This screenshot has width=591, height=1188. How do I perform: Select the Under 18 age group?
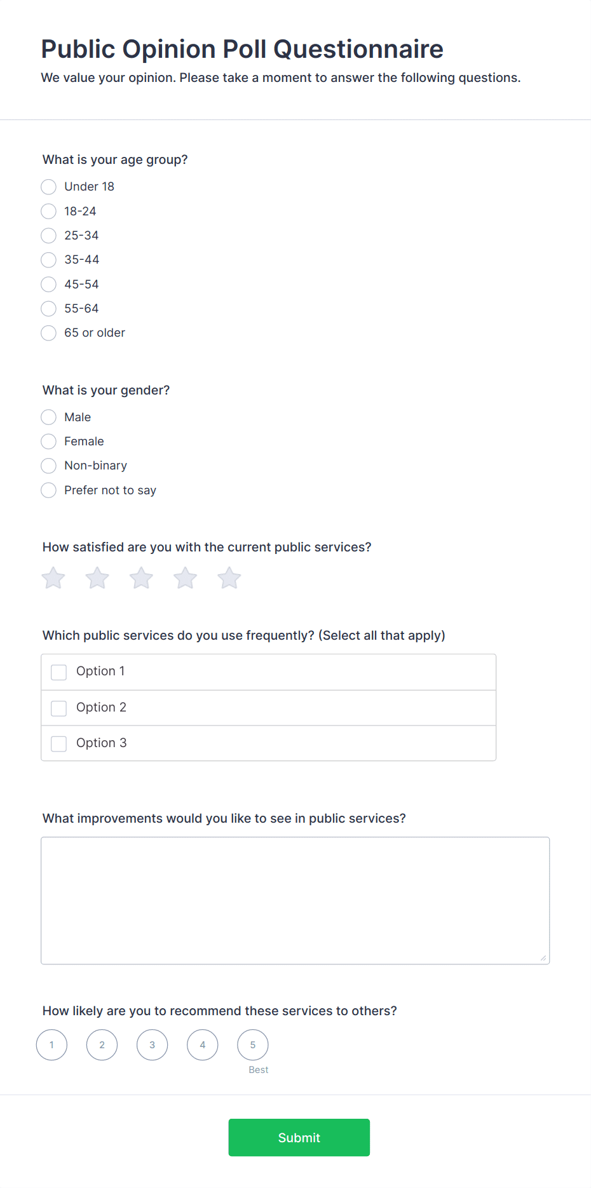click(x=48, y=187)
